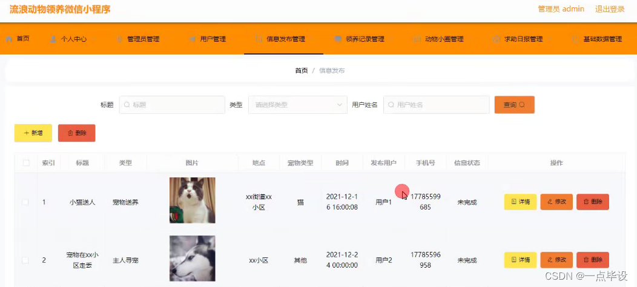
Task: Open the 首页 menu item
Action: coord(18,39)
